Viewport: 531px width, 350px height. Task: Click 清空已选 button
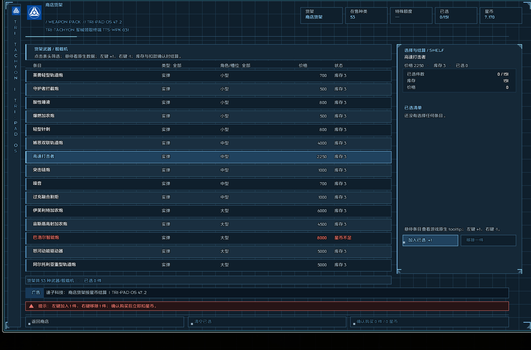tap(267, 322)
